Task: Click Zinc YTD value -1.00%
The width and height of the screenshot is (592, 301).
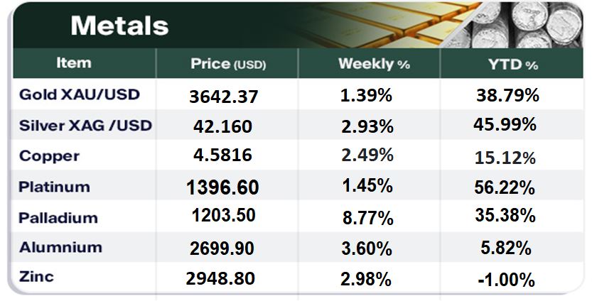Action: (506, 280)
